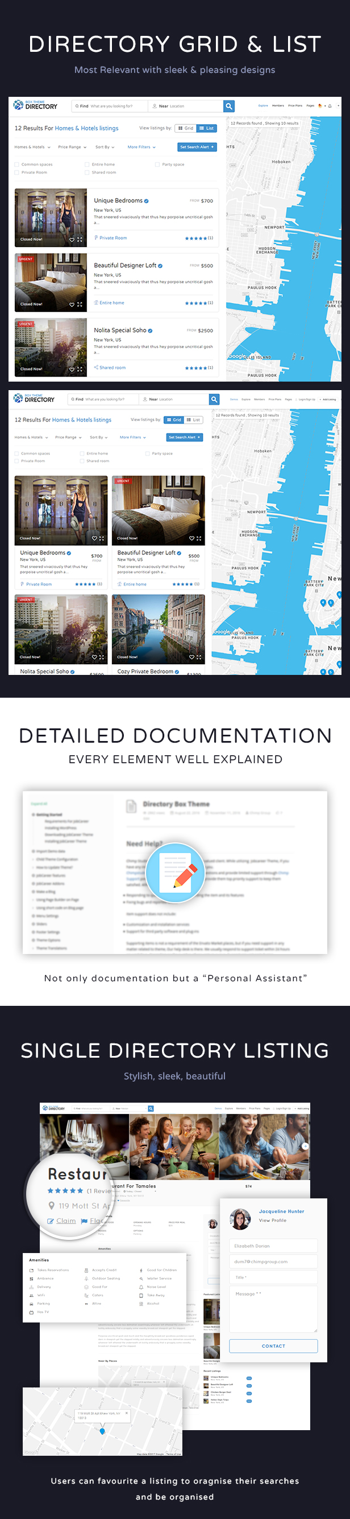Screen dimensions: 350x1519
Task: Enable the Entire home checkbox in grid view
Action: pos(82,453)
